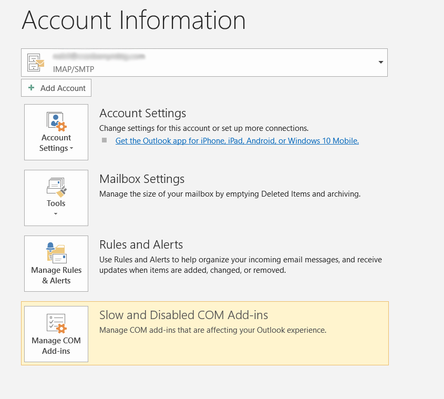Screen dimensions: 444x399
Task: Click the 'Manage the size of your mailbox' description
Action: click(230, 194)
